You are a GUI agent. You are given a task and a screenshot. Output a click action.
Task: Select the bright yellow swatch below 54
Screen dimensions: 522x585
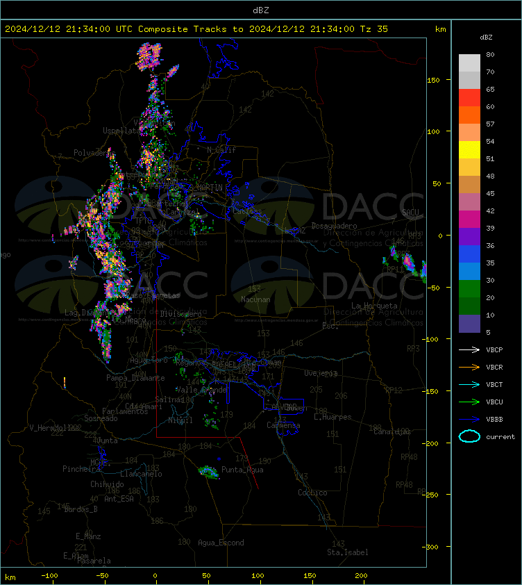pyautogui.click(x=469, y=149)
